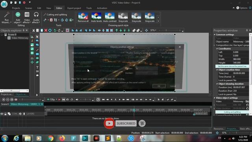Expand the quick style gallery down arrow
252x142 pixels.
[158, 21]
